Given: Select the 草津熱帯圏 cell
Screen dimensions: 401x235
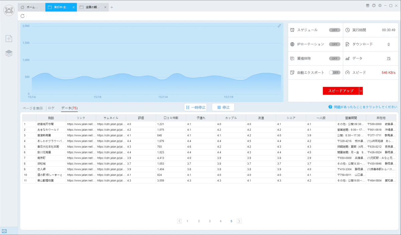Looking at the screenshot, I should (x=51, y=135).
